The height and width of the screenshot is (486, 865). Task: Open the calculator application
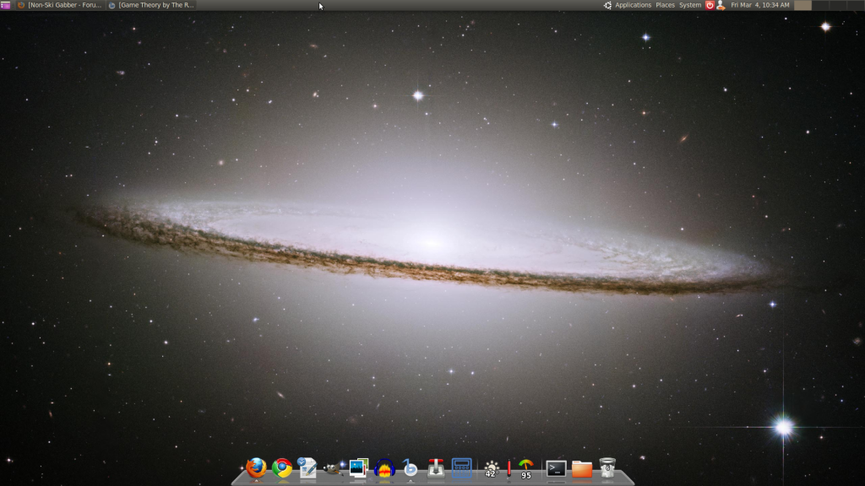pyautogui.click(x=462, y=469)
